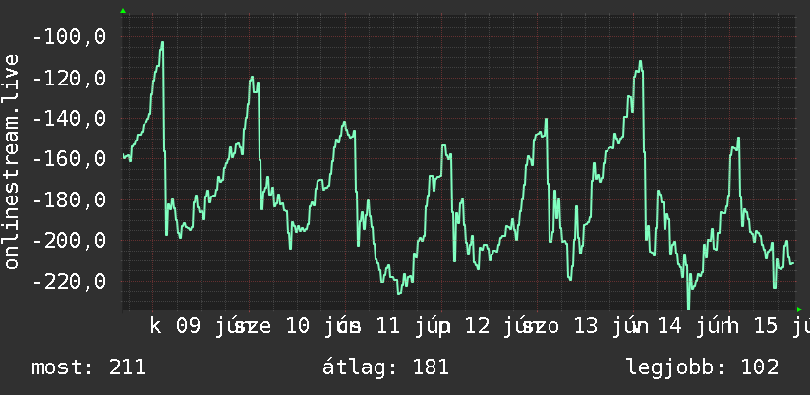
Task: Click the -220,0 y-axis label
Action: (69, 282)
